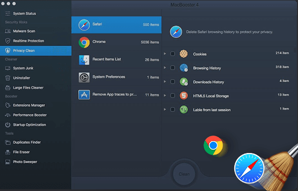Expand the HTML5 Local Storage row

click(x=165, y=95)
